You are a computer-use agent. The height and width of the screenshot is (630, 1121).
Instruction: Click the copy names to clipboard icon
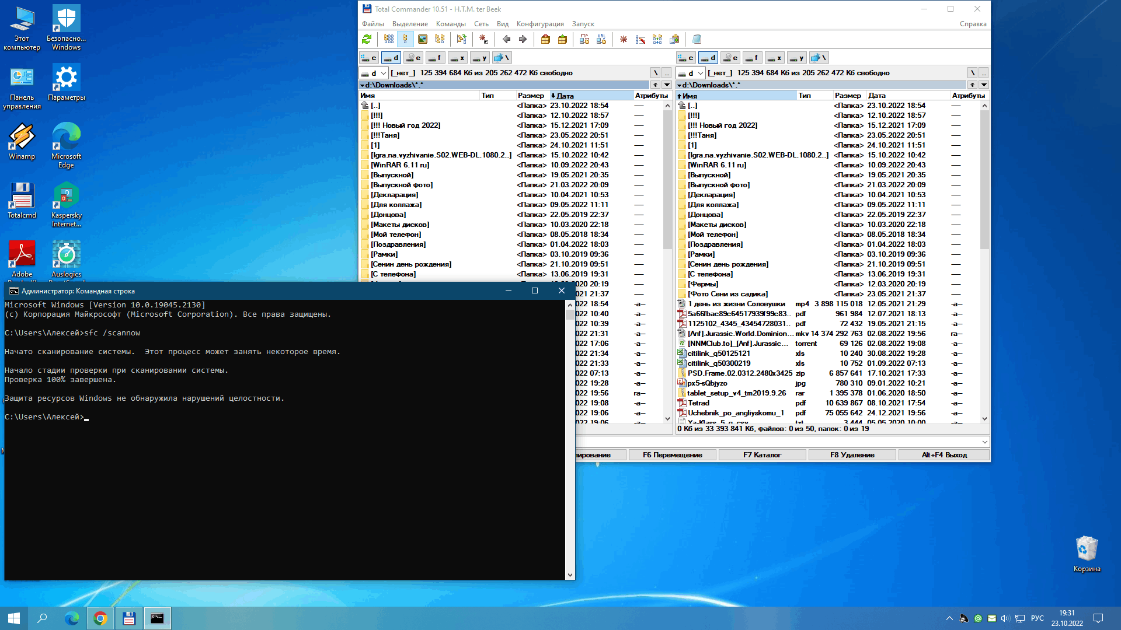pyautogui.click(x=674, y=39)
